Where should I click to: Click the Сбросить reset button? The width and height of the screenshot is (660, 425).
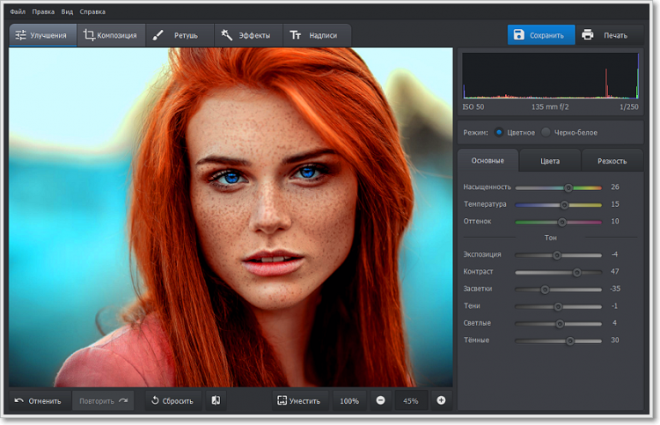point(172,400)
